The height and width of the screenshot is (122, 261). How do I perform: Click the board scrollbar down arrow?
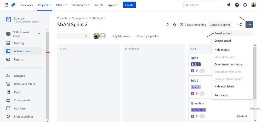tap(255, 120)
